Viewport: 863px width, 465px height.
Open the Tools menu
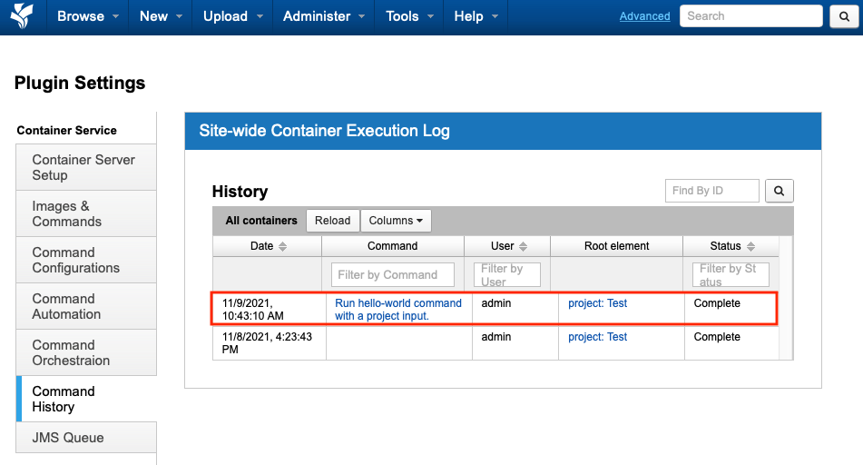(x=409, y=16)
